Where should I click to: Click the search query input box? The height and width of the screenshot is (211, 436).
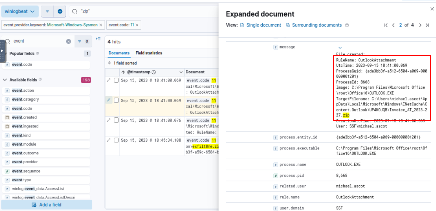147,11
